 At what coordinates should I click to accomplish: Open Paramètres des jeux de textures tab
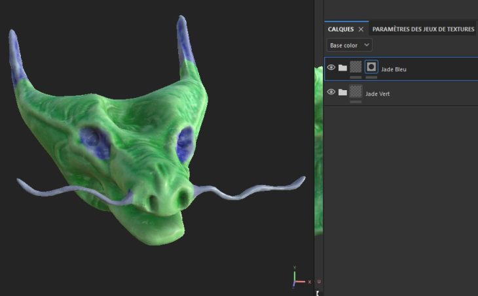point(422,29)
